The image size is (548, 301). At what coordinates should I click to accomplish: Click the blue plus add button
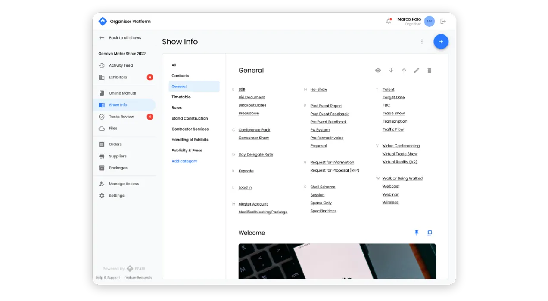pyautogui.click(x=441, y=42)
